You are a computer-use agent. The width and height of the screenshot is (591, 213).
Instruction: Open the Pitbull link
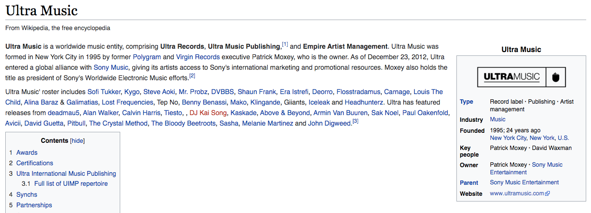click(x=76, y=123)
